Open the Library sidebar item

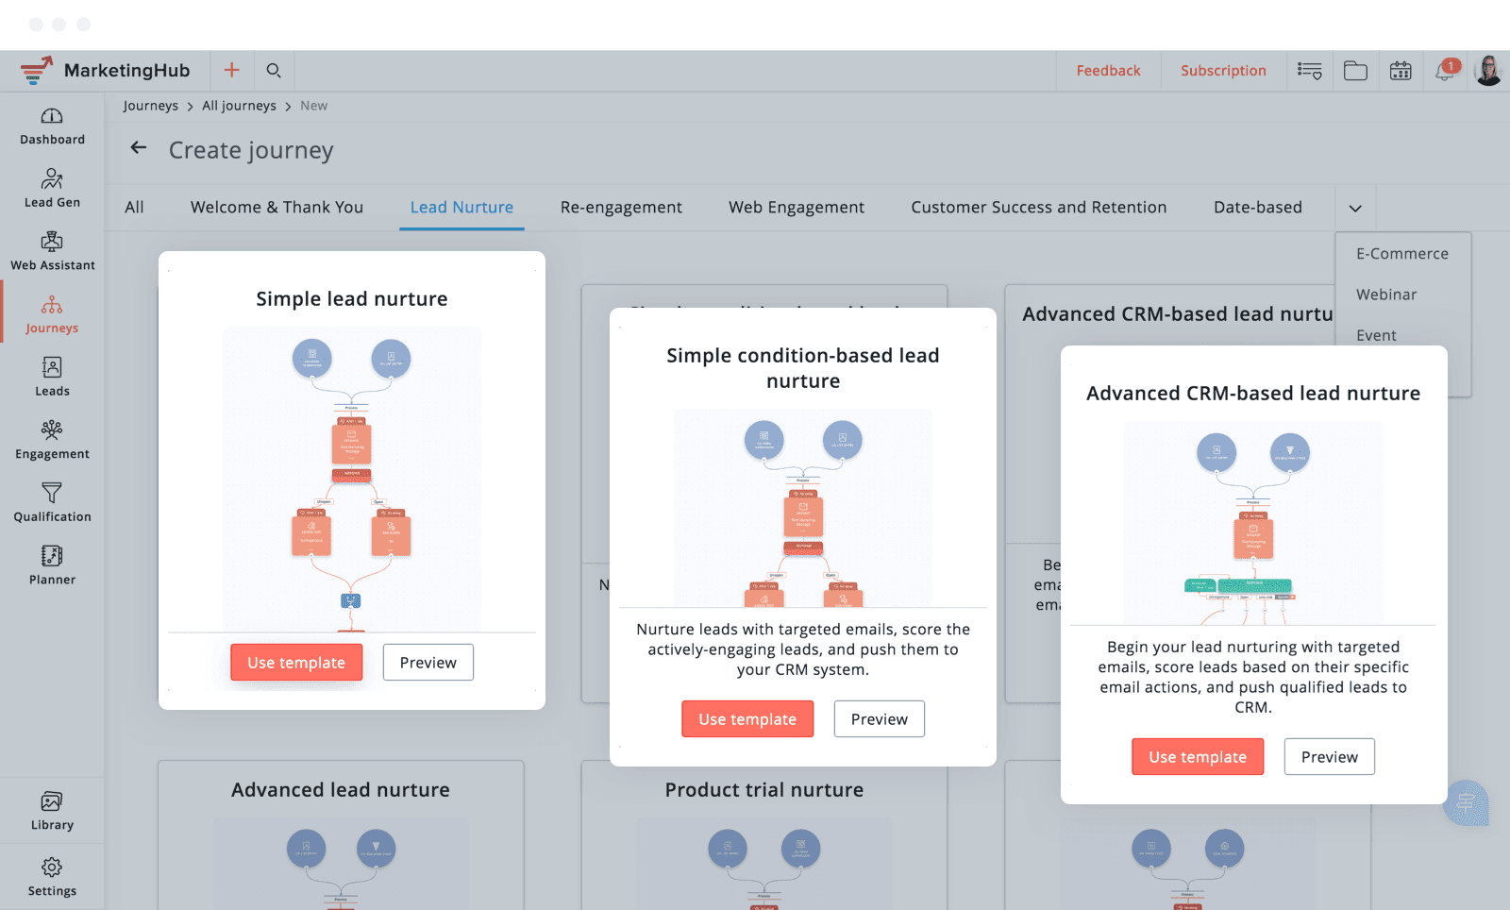(52, 812)
